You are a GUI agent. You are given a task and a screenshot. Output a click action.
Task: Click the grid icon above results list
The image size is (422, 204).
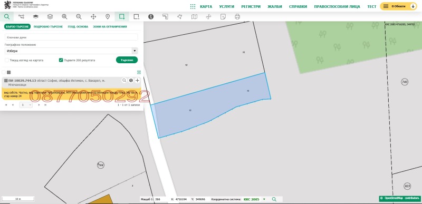9,72
